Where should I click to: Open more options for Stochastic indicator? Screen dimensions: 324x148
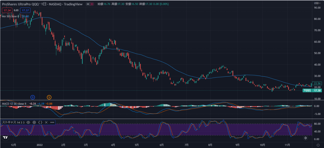52,122
